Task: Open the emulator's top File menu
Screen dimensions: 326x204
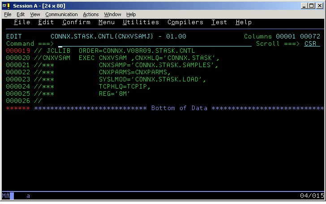Action: (8, 14)
